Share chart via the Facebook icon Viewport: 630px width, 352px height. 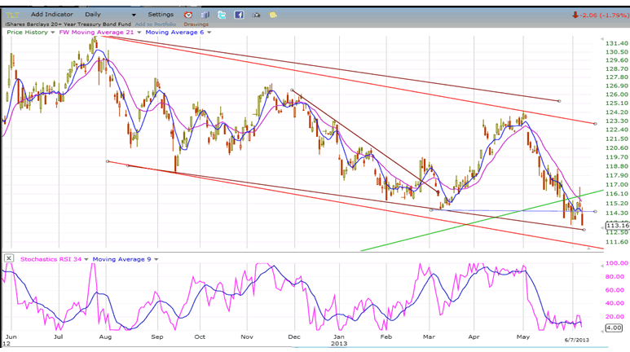click(239, 15)
